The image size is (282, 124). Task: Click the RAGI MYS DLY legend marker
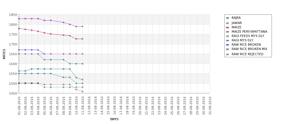click(228, 40)
